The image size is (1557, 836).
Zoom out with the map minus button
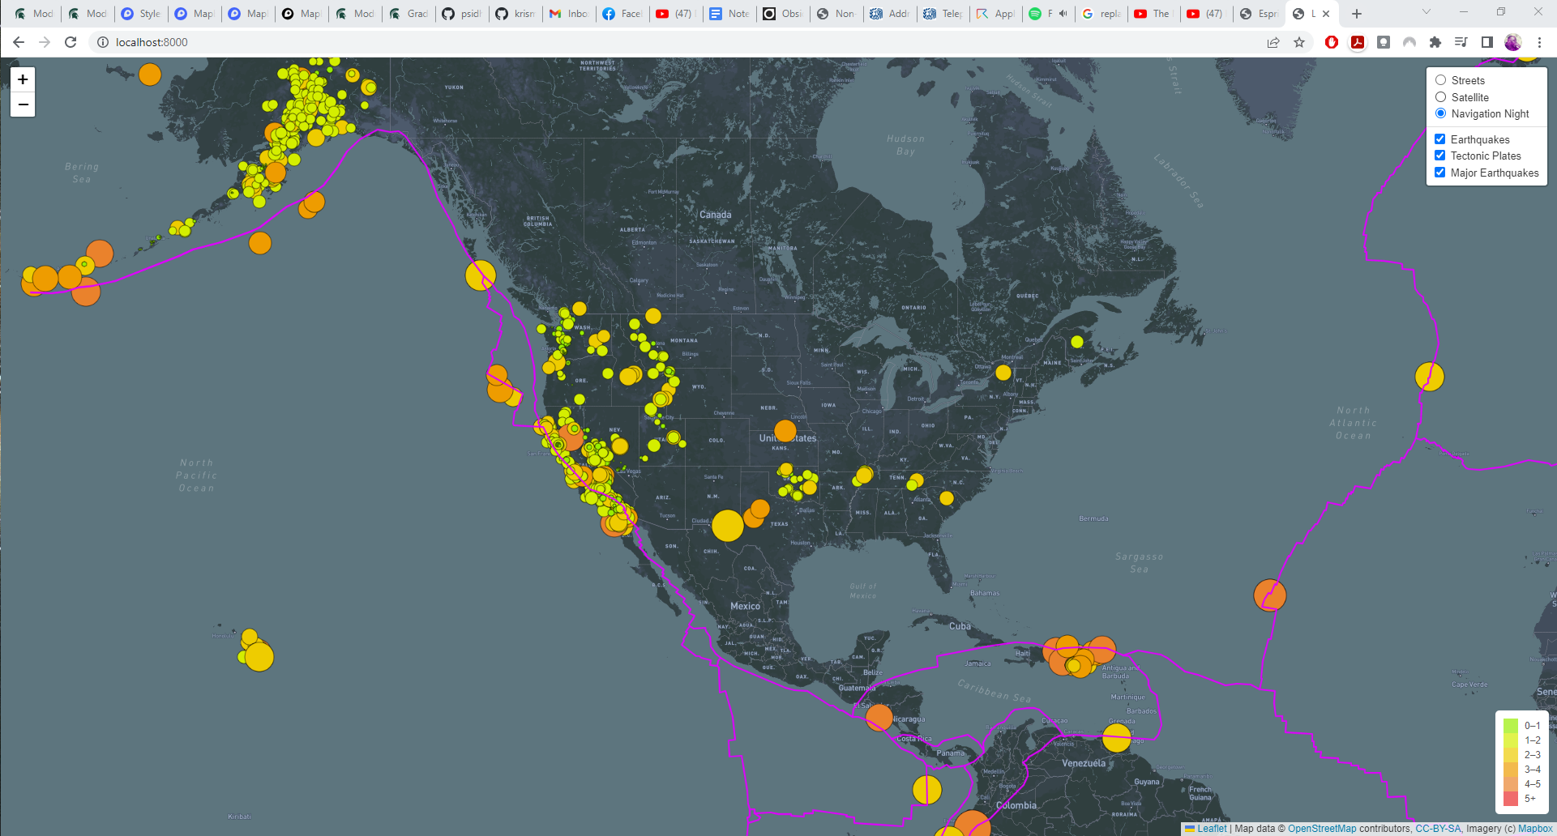[x=23, y=104]
